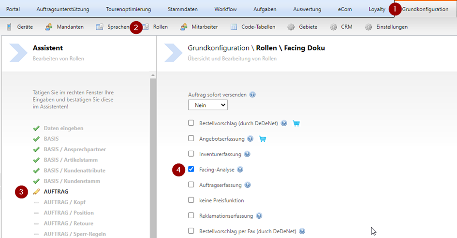Click the Gebiete gear icon
The image size is (457, 238).
coord(291,27)
